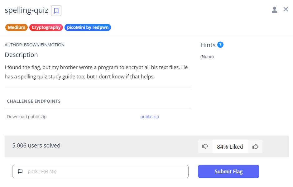293x187 pixels.
Task: Click the spelling-quiz title text
Action: tap(26, 11)
